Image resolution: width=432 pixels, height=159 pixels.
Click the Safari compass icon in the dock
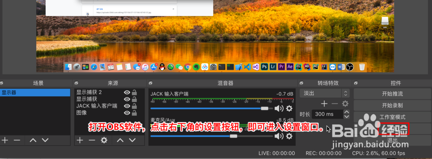94,67
